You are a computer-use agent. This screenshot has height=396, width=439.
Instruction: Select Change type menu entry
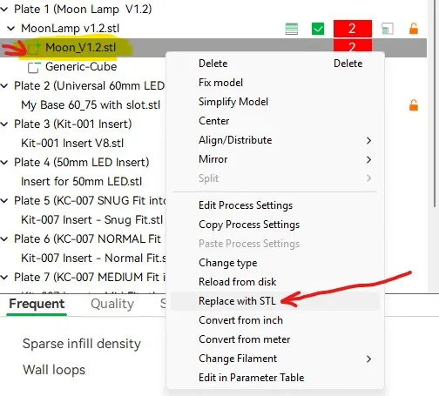coord(275,263)
